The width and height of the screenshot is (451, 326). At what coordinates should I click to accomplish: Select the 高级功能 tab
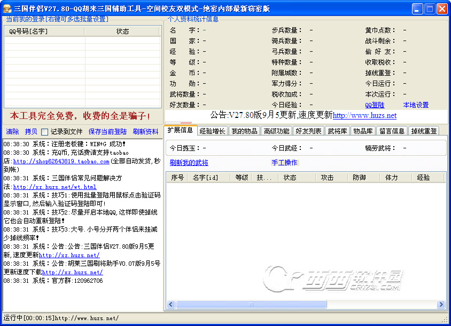(x=276, y=131)
